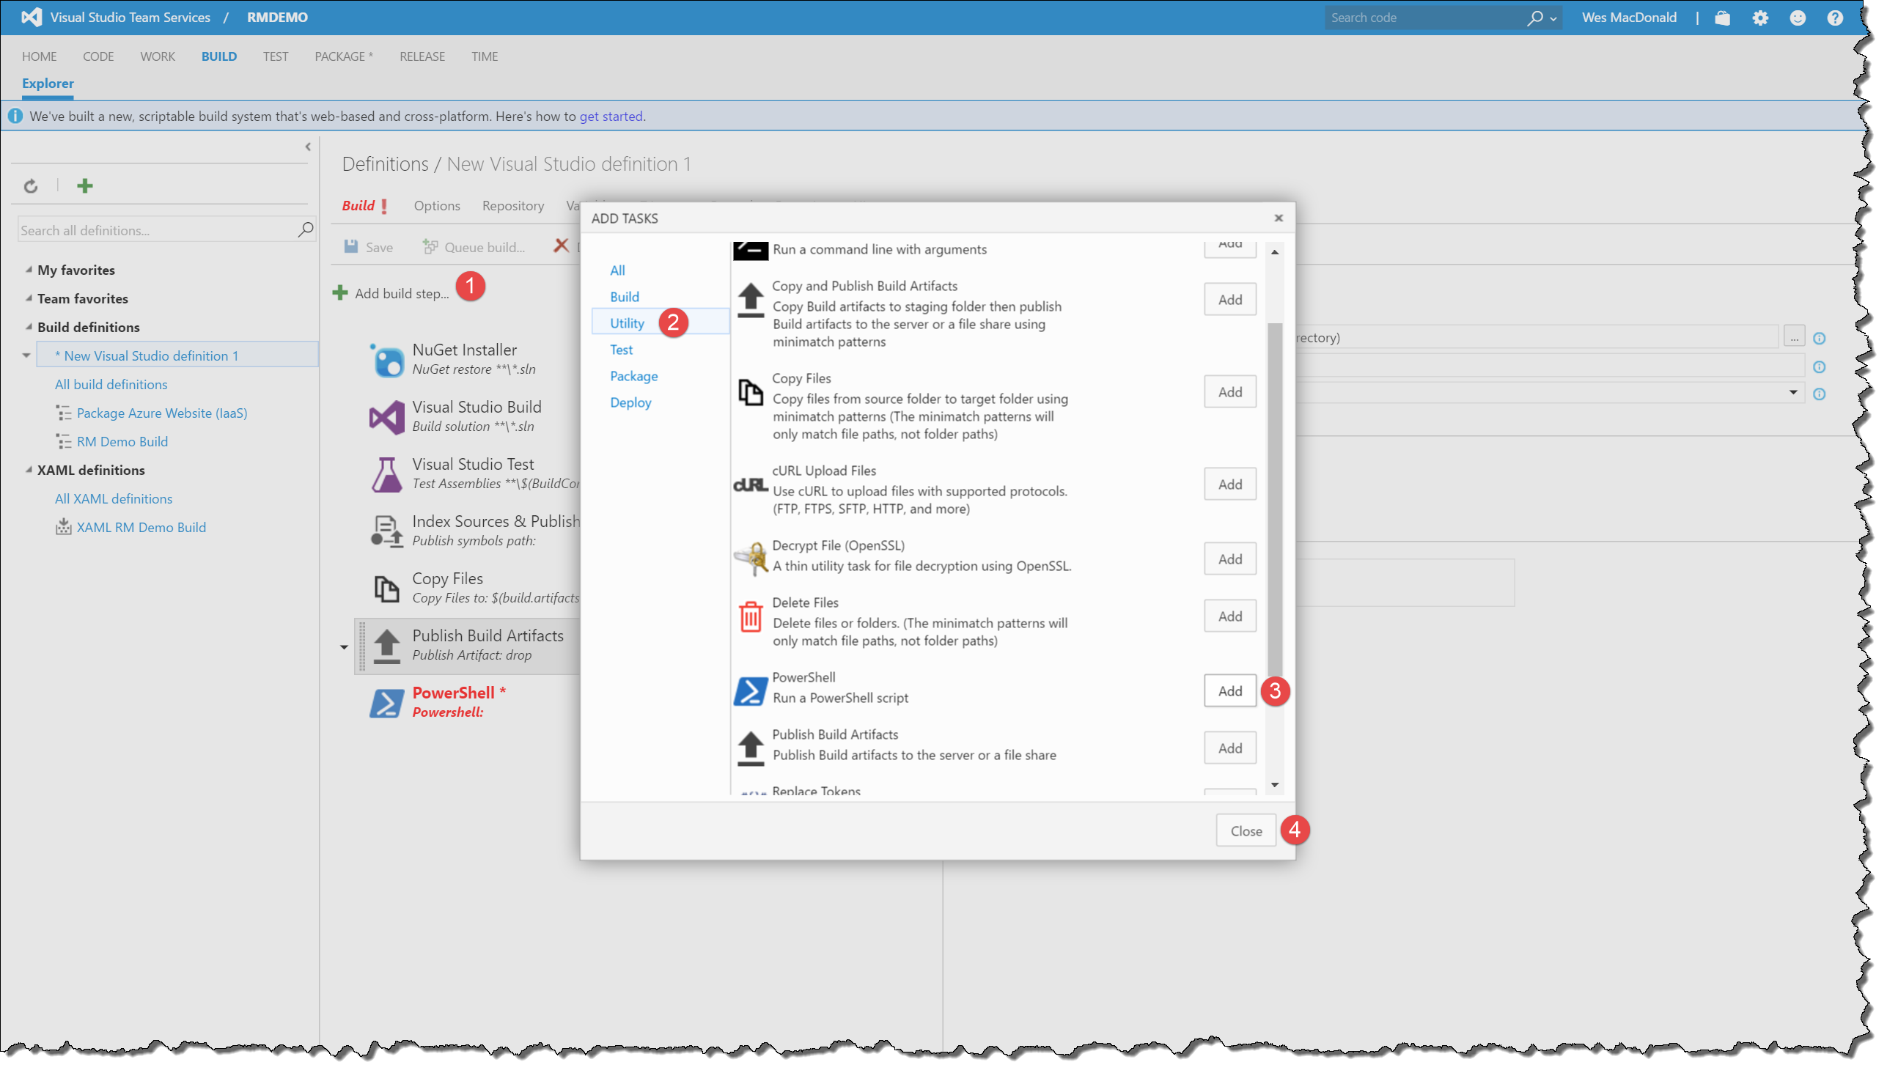Open the RELEASE hub menu
Screen dimensions: 1887x1073
[x=422, y=56]
